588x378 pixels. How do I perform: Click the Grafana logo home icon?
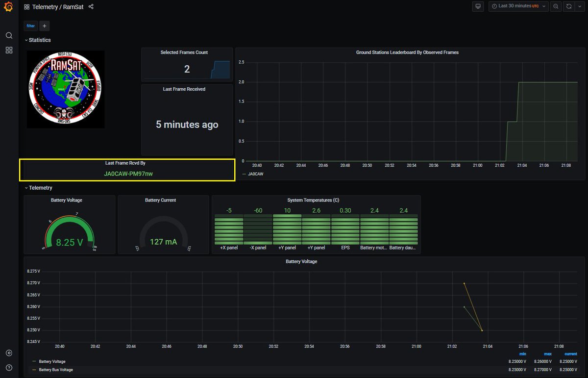pos(8,7)
